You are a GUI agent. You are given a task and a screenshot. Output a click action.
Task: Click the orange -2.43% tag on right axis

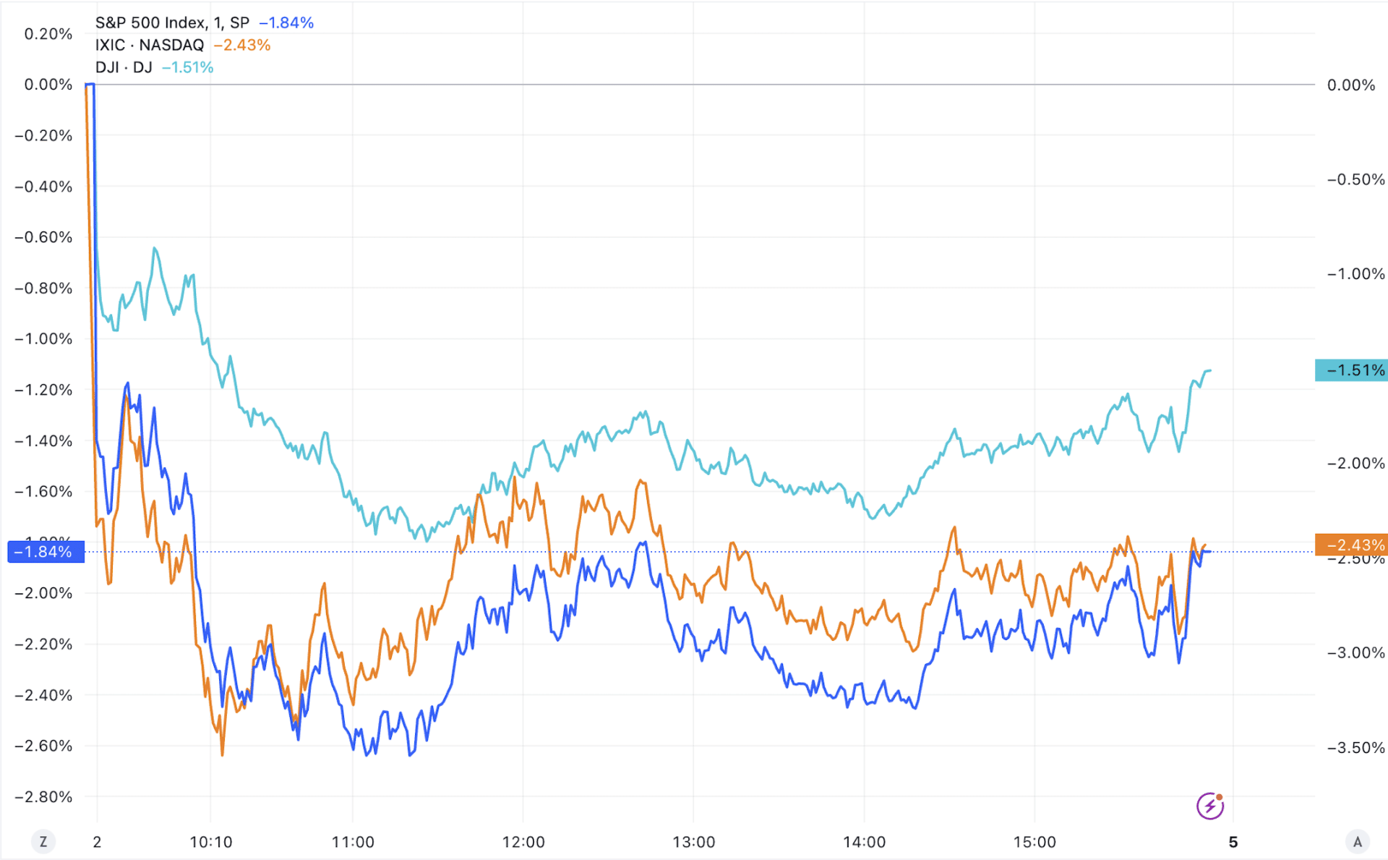tap(1351, 545)
